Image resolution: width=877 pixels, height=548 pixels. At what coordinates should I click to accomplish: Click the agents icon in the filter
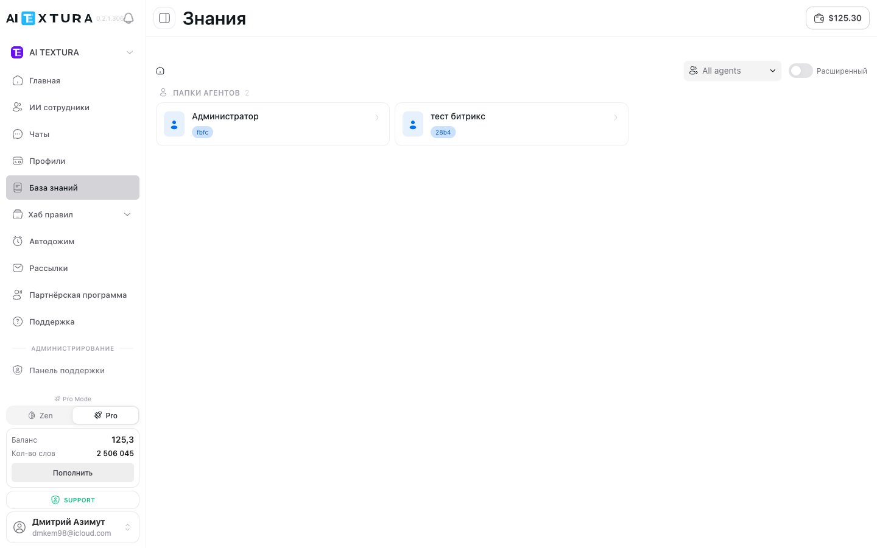pyautogui.click(x=693, y=71)
